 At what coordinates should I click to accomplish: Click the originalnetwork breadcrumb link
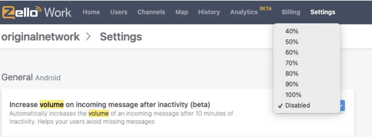pyautogui.click(x=40, y=37)
